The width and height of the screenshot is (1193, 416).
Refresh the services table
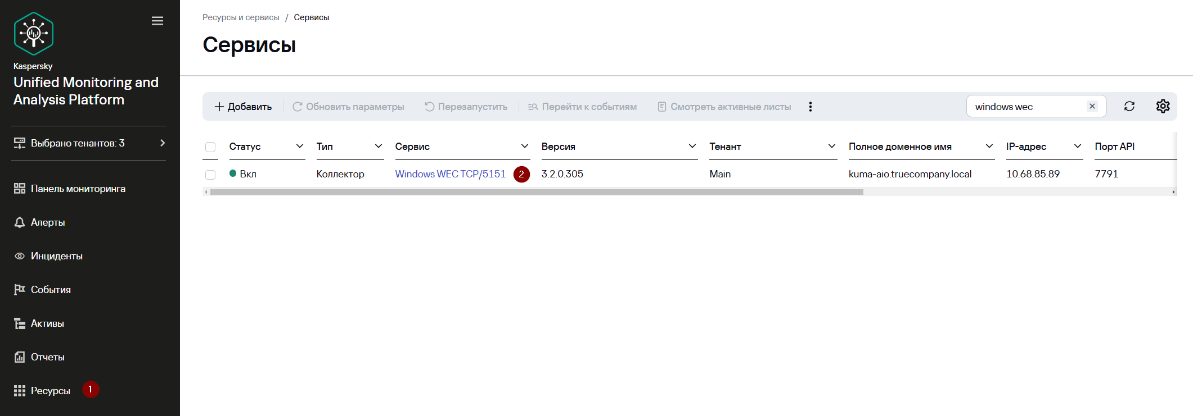[1129, 107]
